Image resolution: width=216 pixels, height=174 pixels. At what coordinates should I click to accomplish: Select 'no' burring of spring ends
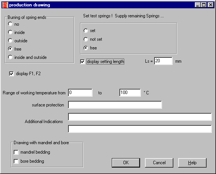tap(10, 24)
